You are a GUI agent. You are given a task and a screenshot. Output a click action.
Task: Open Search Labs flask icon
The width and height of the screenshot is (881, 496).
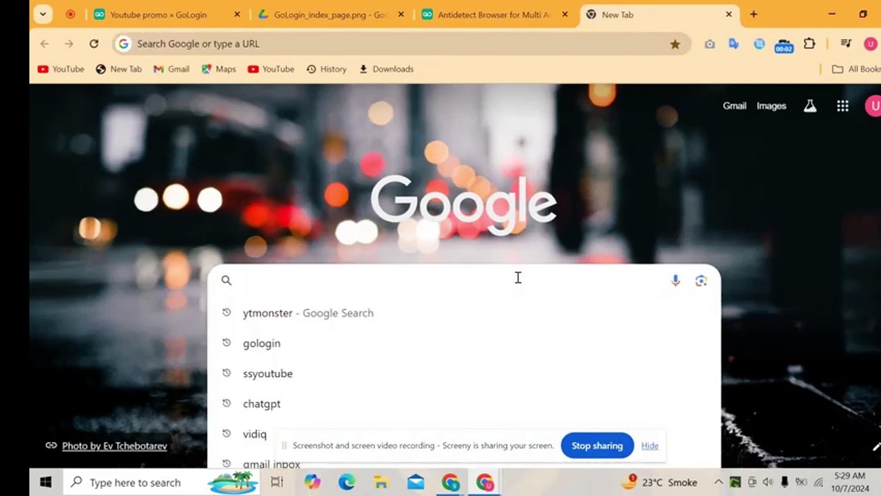pos(810,106)
